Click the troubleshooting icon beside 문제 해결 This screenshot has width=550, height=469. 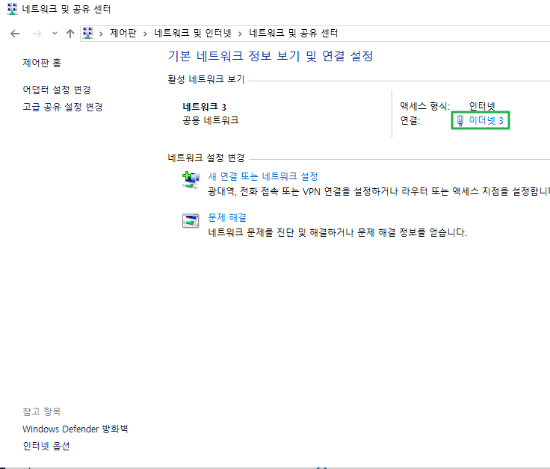click(x=191, y=221)
